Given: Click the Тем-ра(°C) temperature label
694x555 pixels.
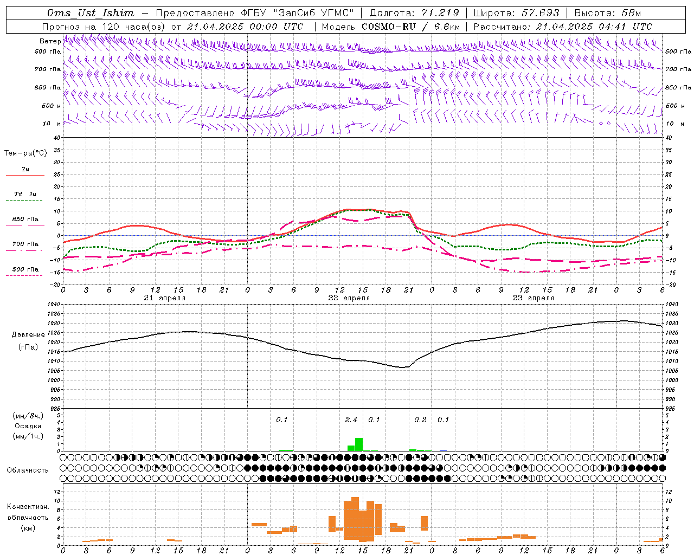Looking at the screenshot, I should tap(25, 153).
